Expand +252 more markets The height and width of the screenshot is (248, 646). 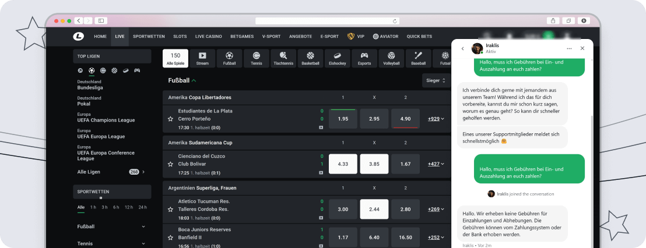coord(436,238)
